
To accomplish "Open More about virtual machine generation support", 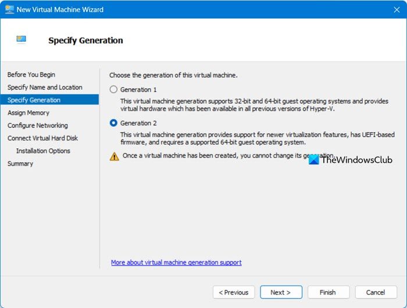I will (x=176, y=263).
